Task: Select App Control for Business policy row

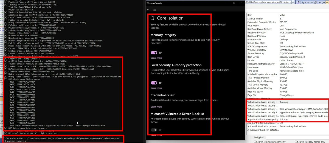Action: (288, 119)
